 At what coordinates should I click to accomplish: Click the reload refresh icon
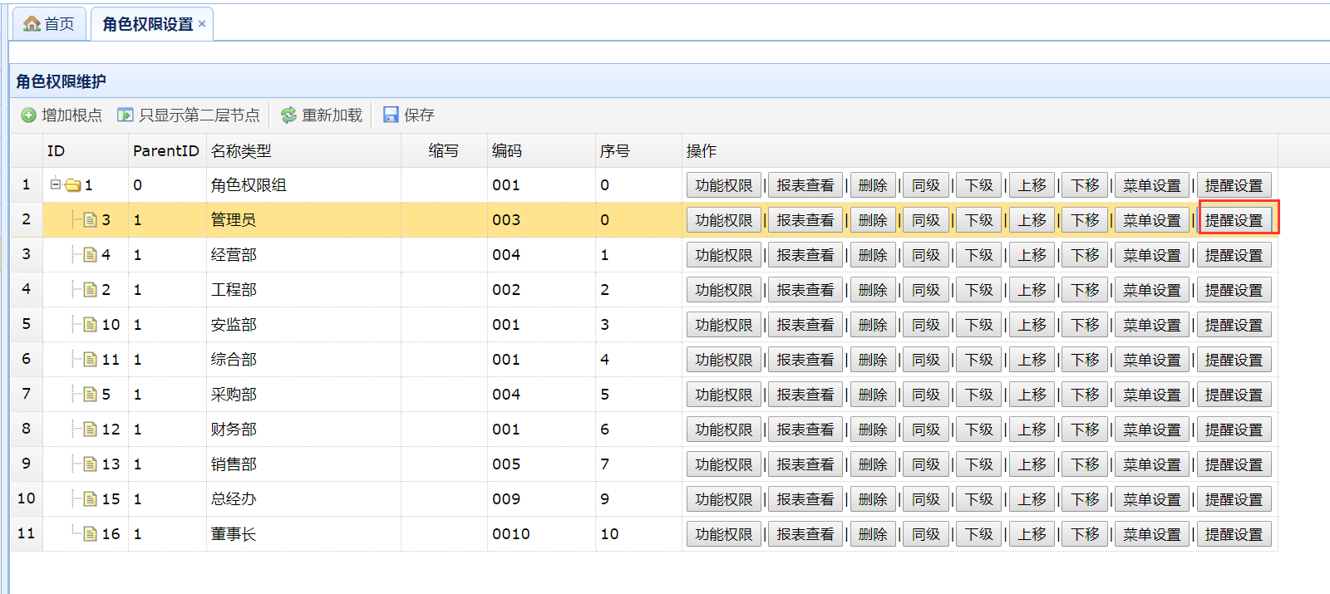288,115
